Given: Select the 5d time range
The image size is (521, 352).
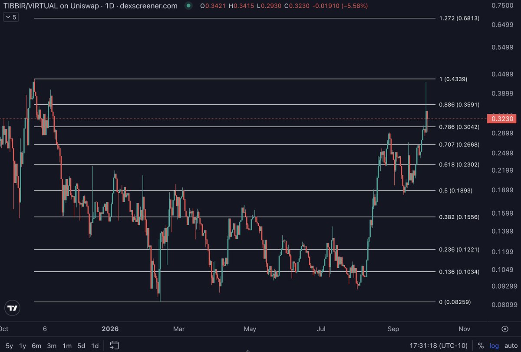Looking at the screenshot, I should (x=81, y=346).
